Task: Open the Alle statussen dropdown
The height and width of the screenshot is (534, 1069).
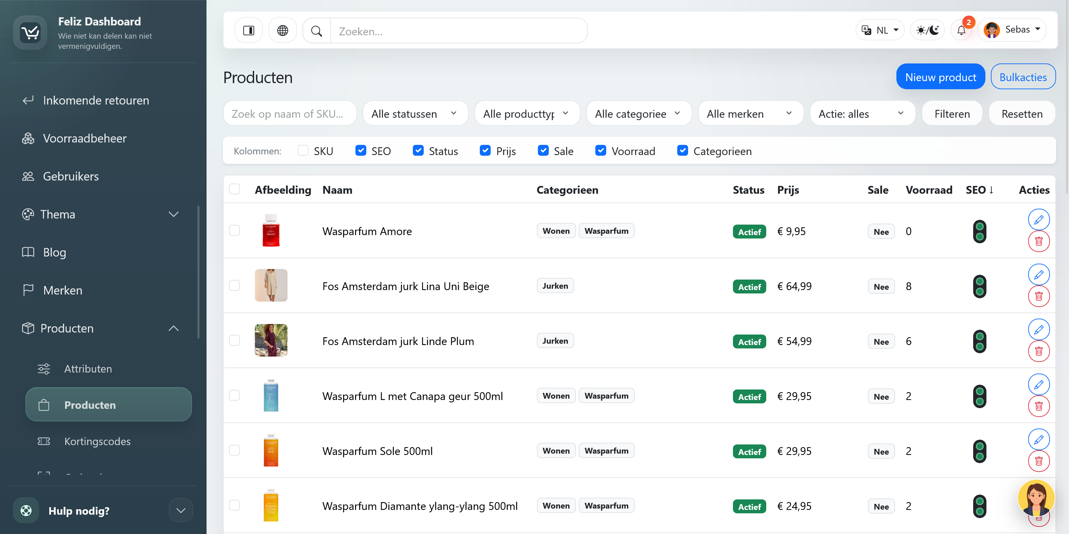Action: [415, 114]
